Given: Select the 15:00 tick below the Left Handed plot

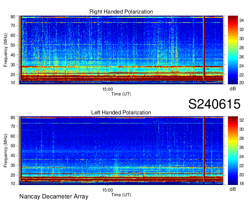Looking at the screenshot, I should [108, 190].
